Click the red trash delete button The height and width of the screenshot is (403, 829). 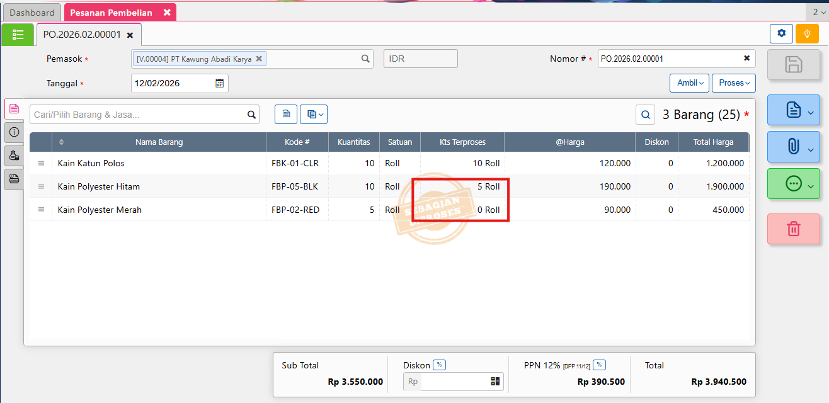(793, 229)
